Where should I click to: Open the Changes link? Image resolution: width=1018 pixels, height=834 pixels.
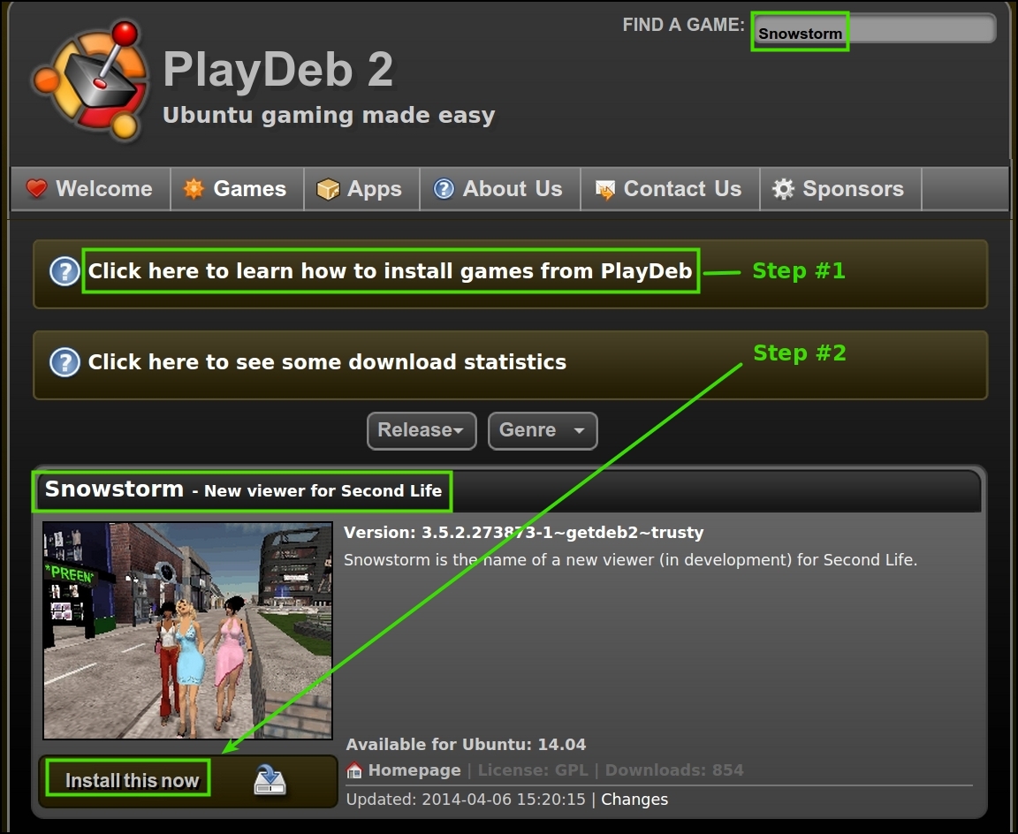[x=634, y=800]
